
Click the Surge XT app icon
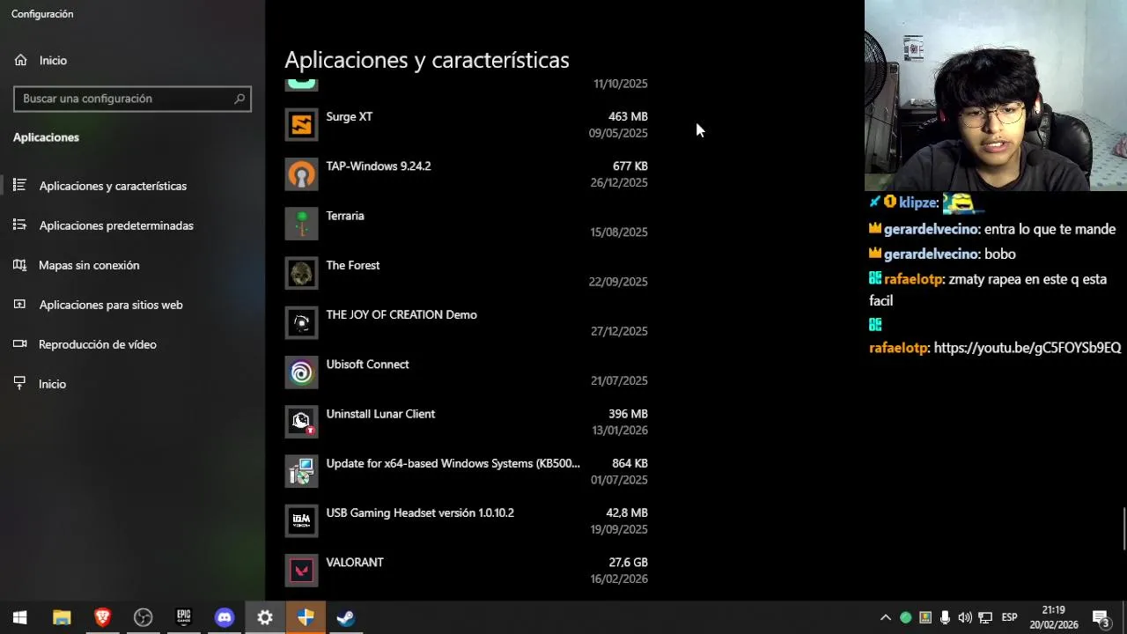coord(301,124)
